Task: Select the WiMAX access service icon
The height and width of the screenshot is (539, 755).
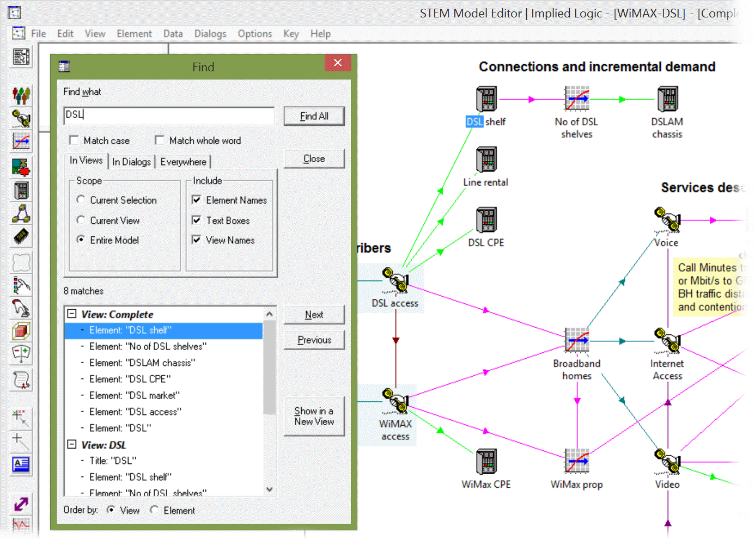Action: [395, 401]
